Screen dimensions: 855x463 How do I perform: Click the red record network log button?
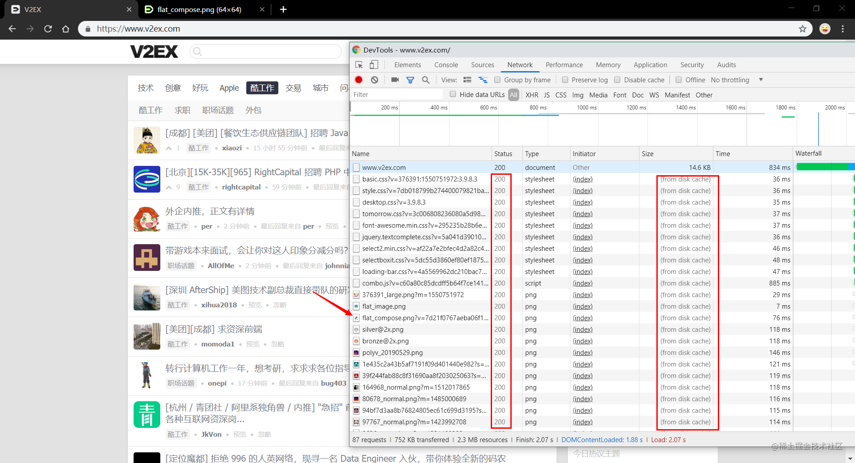(x=358, y=80)
